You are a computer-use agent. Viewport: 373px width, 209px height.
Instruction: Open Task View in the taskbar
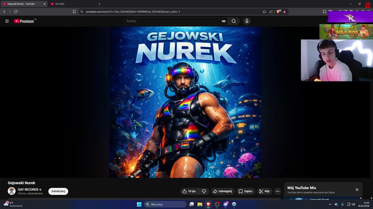tap(191, 204)
